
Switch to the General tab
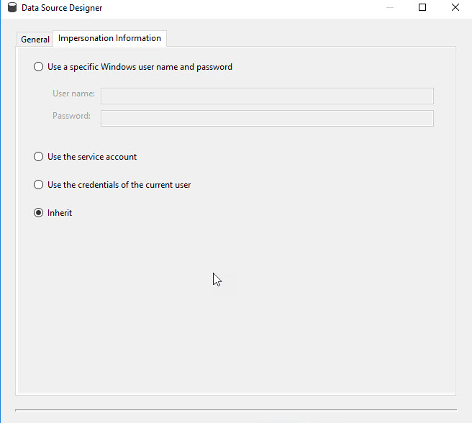35,39
